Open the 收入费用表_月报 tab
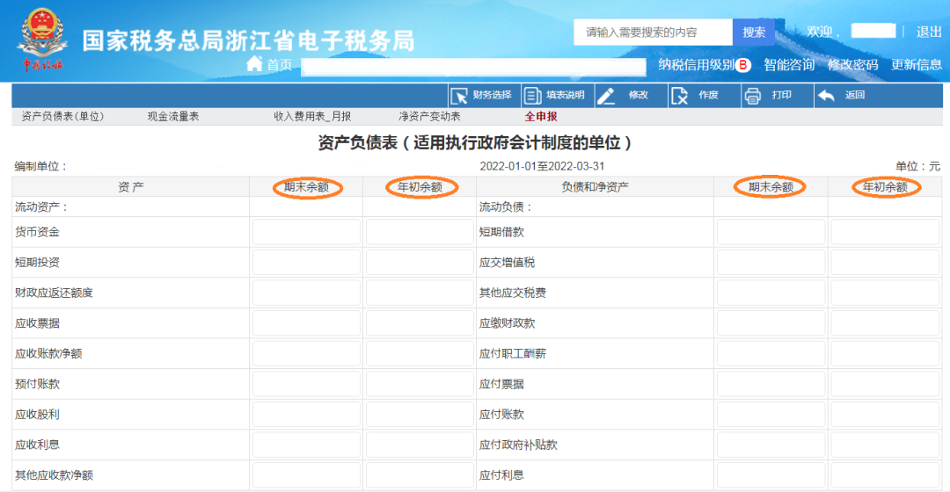 pos(312,116)
